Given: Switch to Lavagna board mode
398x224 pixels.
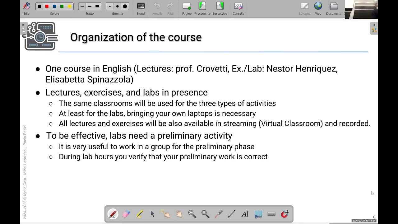Looking at the screenshot, I should (x=305, y=8).
